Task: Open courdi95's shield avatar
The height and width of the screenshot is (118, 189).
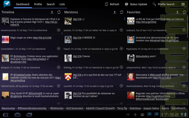Action: pyautogui.click(x=68, y=77)
